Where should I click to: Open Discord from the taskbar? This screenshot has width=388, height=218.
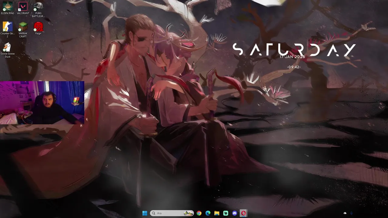[x=235, y=213]
